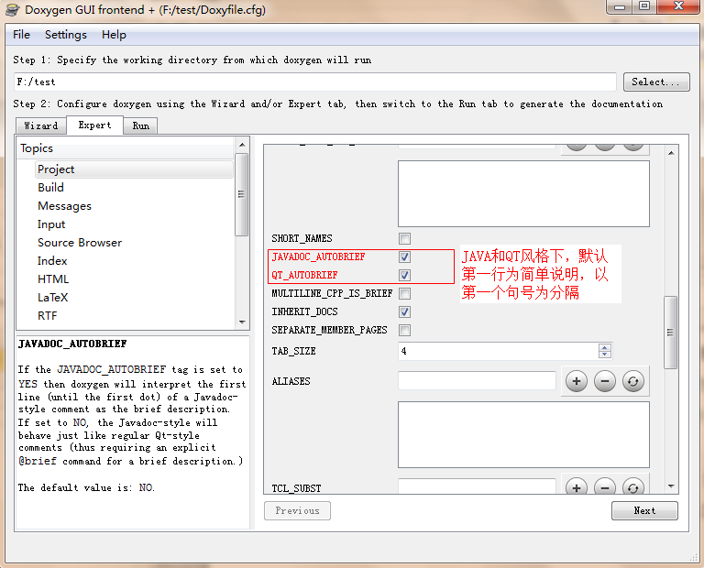Select the LaTeX topic

coord(52,298)
